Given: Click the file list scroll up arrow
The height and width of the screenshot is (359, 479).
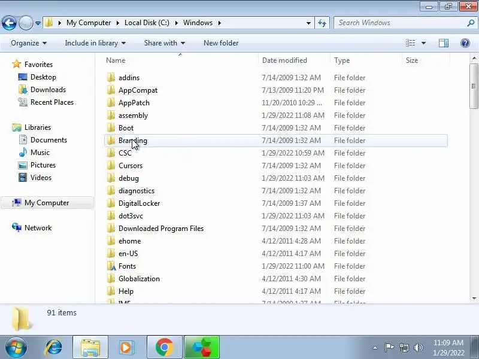Looking at the screenshot, I should click(474, 57).
